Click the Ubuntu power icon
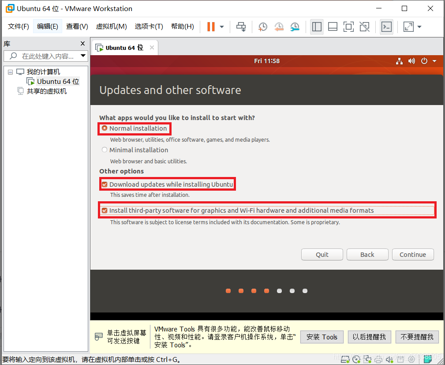 (424, 61)
